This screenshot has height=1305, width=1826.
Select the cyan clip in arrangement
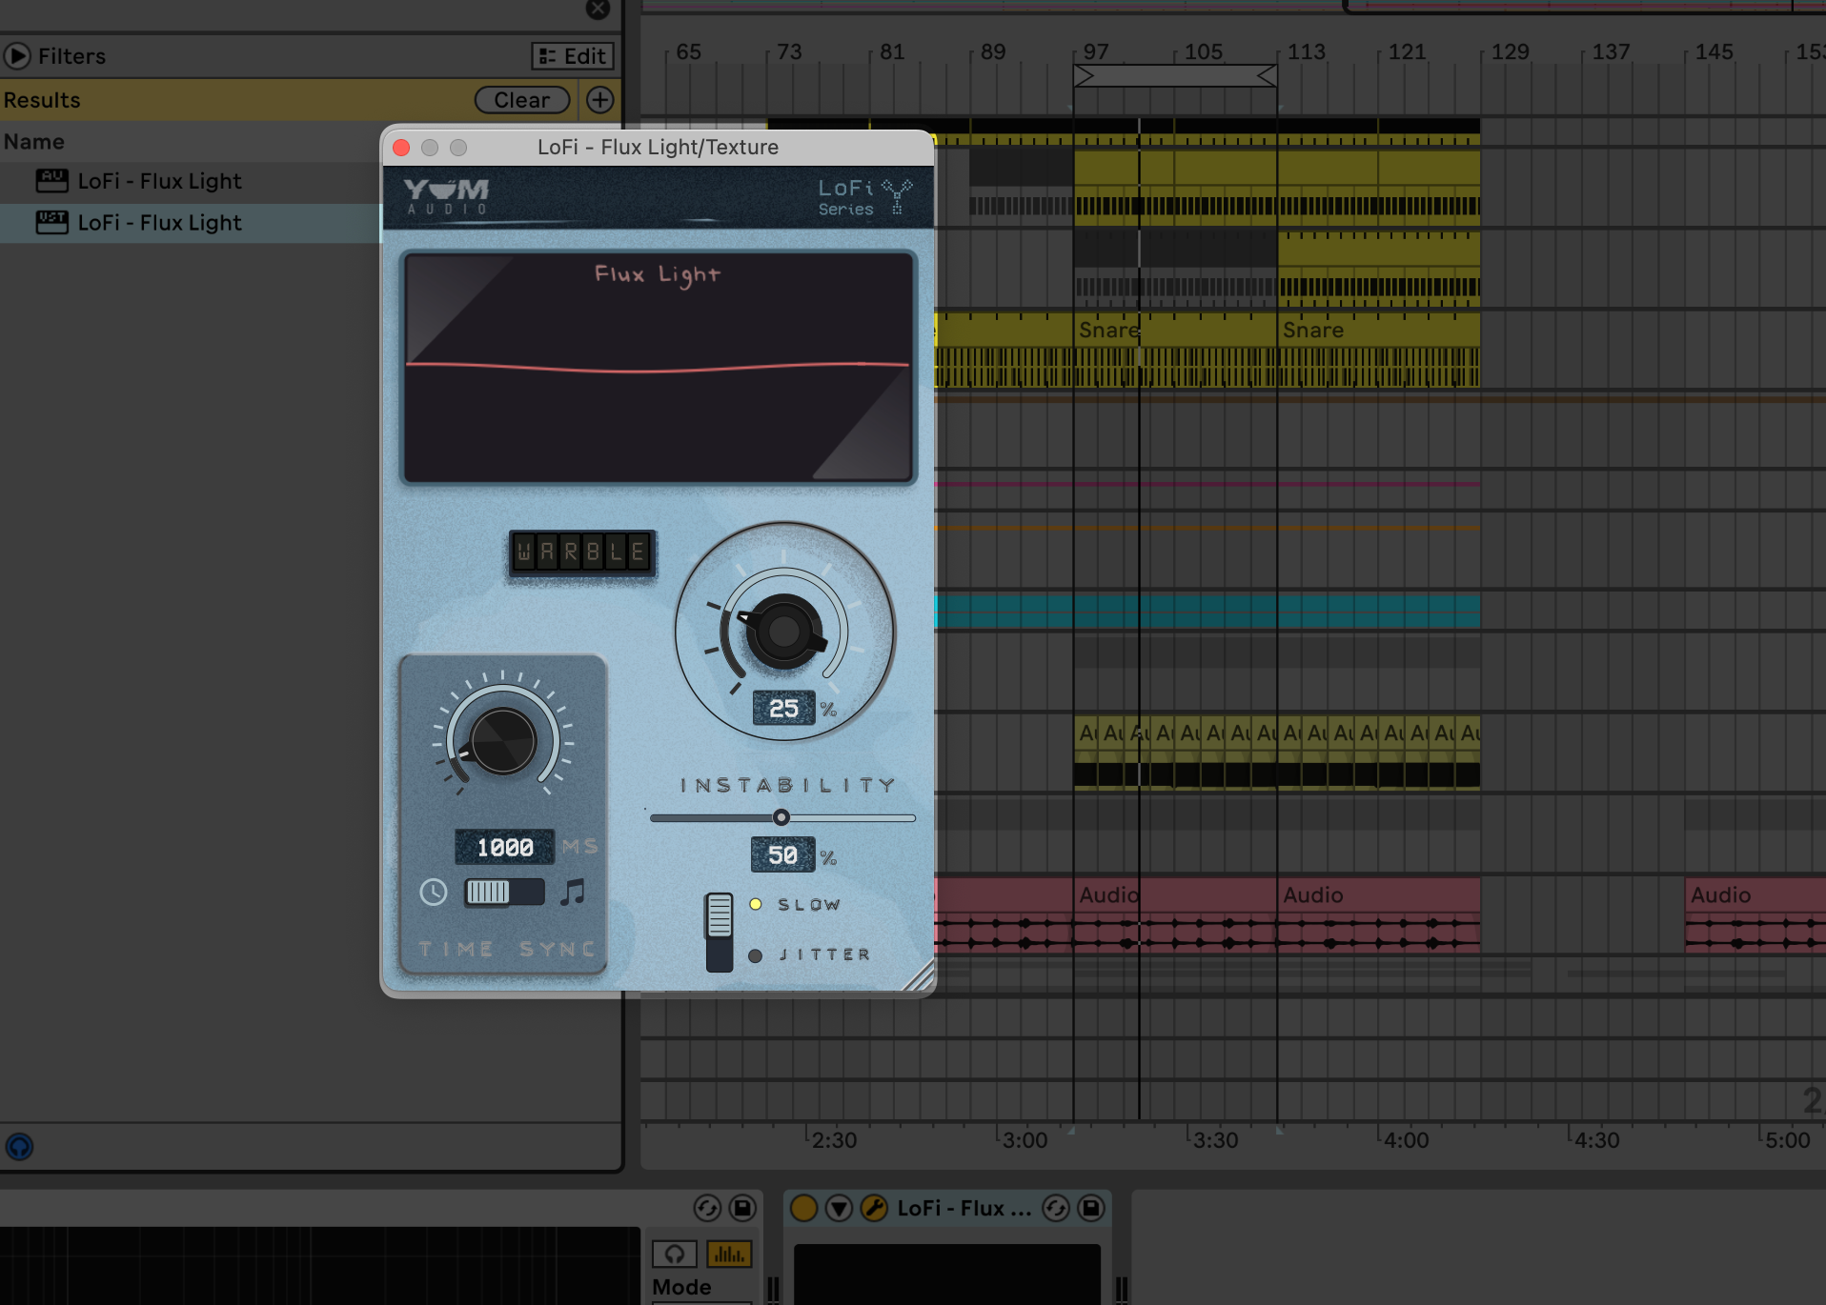(x=1207, y=612)
